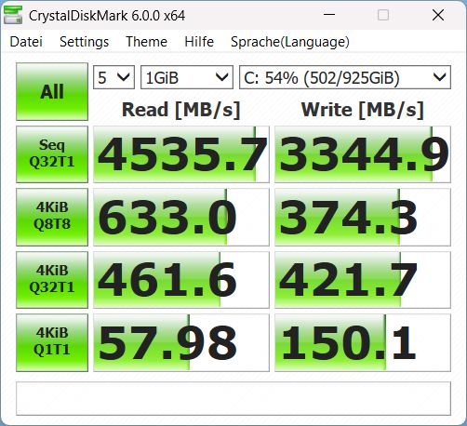Run all benchmarks with the All button
Viewport: 467px width, 426px height.
click(52, 91)
